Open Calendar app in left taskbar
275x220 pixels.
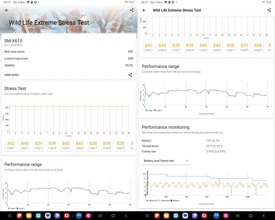tap(38, 216)
